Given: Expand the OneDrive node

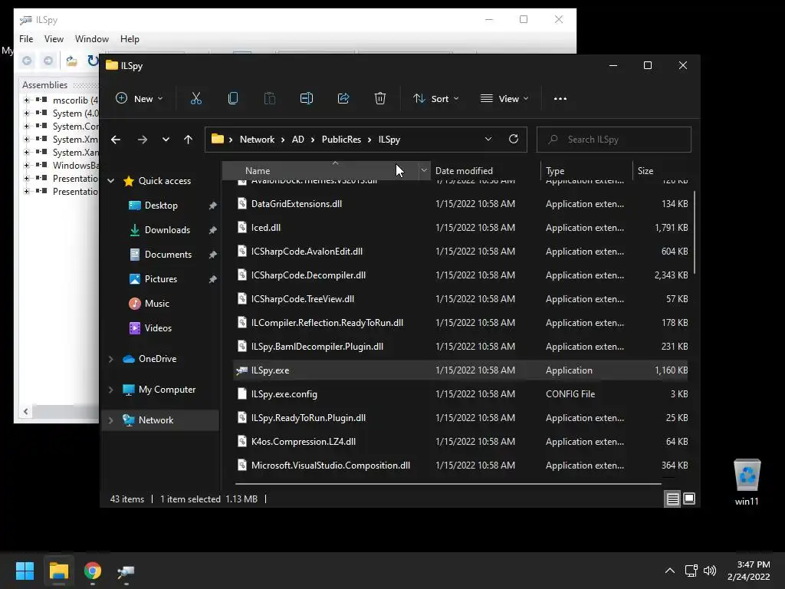Looking at the screenshot, I should coord(111,359).
